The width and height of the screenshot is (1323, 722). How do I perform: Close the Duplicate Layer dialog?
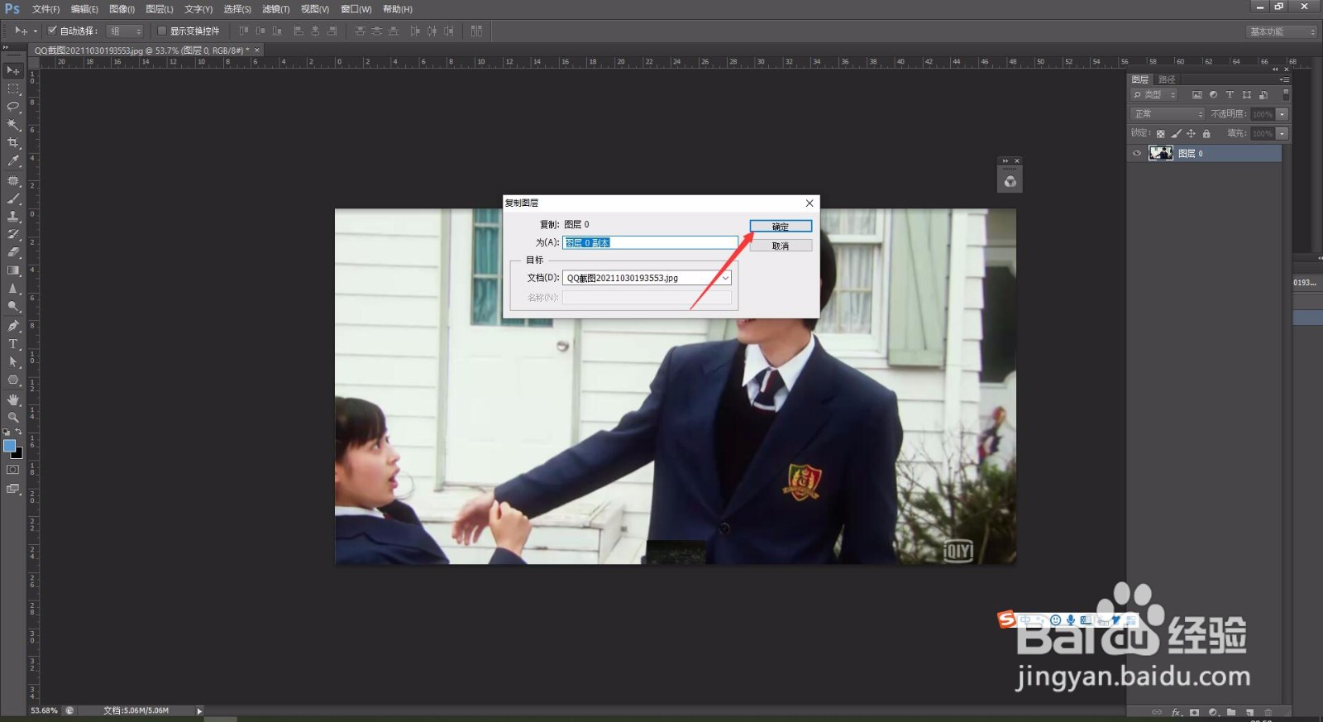(x=810, y=203)
